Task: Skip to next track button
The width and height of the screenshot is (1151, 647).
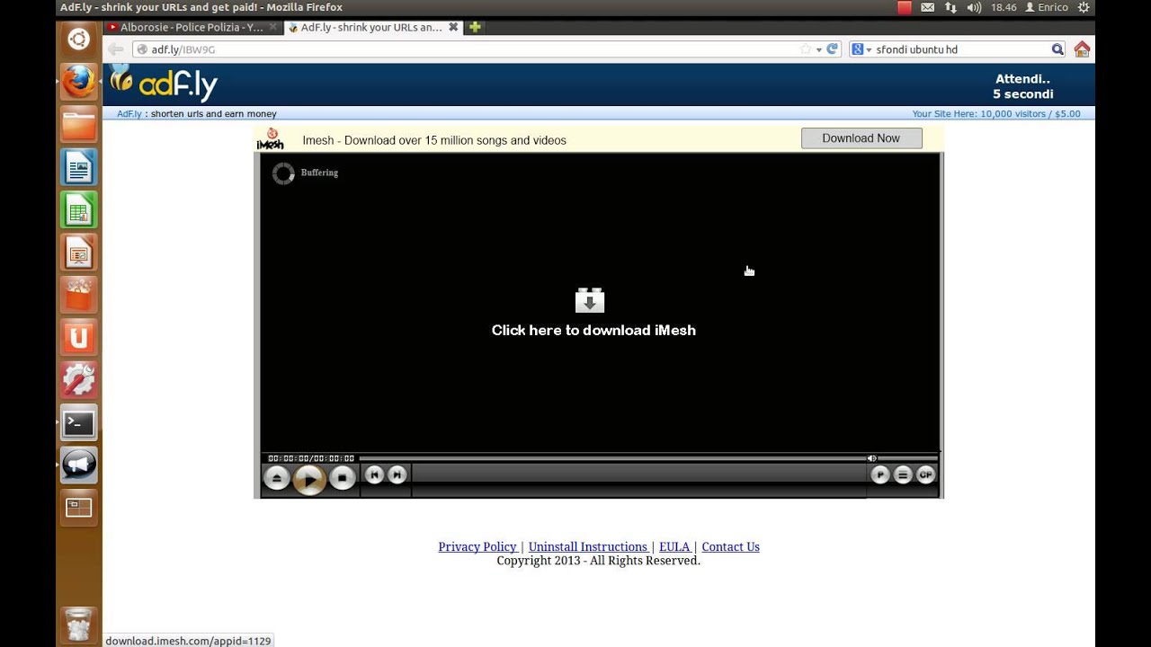Action: [x=397, y=475]
